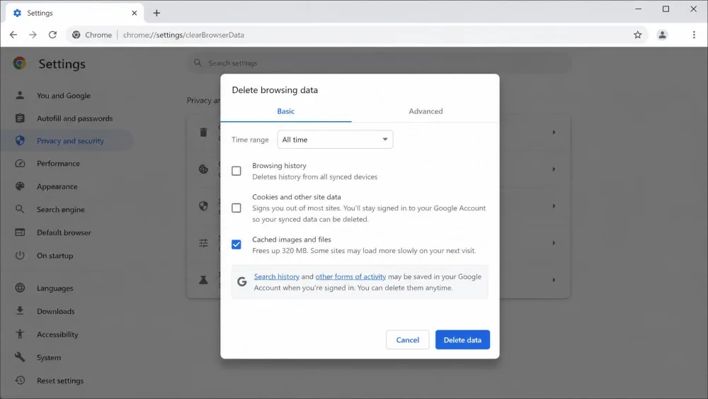Click the cookie icon in privacy list
The height and width of the screenshot is (399, 708).
pos(204,169)
